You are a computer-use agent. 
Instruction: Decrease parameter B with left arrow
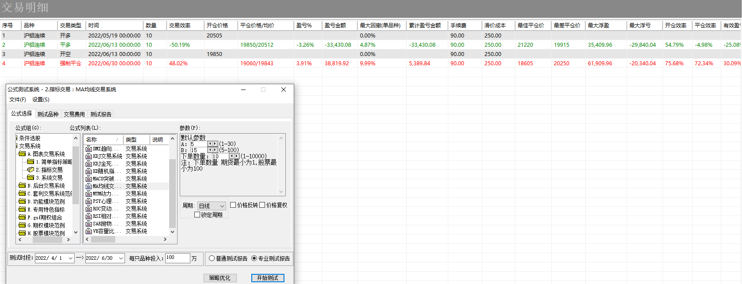coord(210,150)
